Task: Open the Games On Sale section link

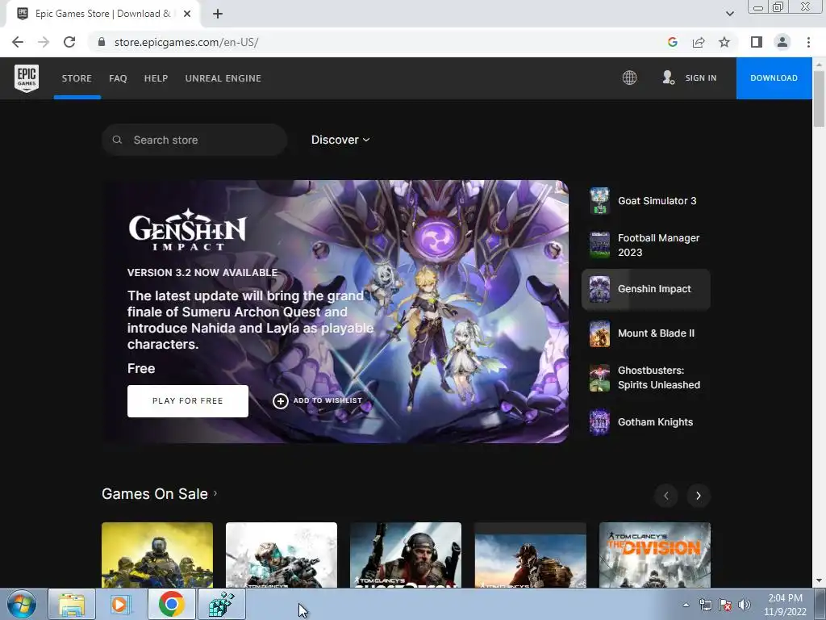Action: [x=160, y=494]
